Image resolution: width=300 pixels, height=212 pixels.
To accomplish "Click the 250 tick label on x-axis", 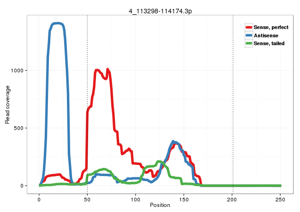I will click(281, 198).
